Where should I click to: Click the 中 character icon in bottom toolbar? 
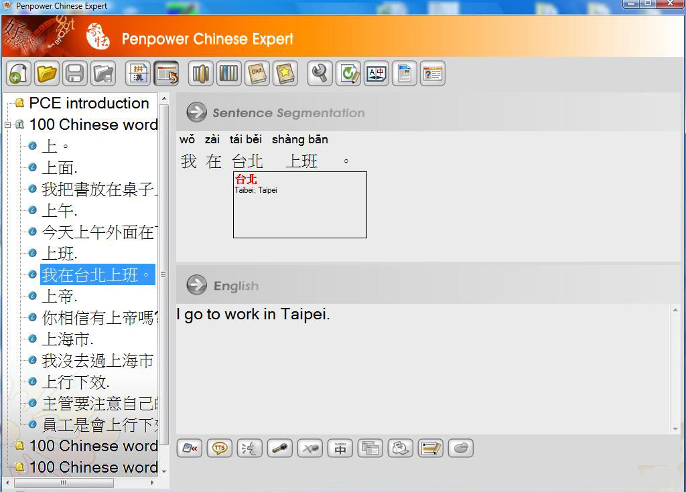click(340, 448)
